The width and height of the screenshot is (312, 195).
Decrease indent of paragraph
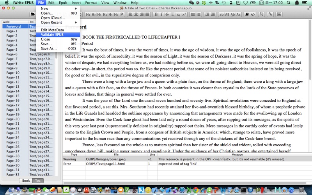pyautogui.click(x=207, y=14)
